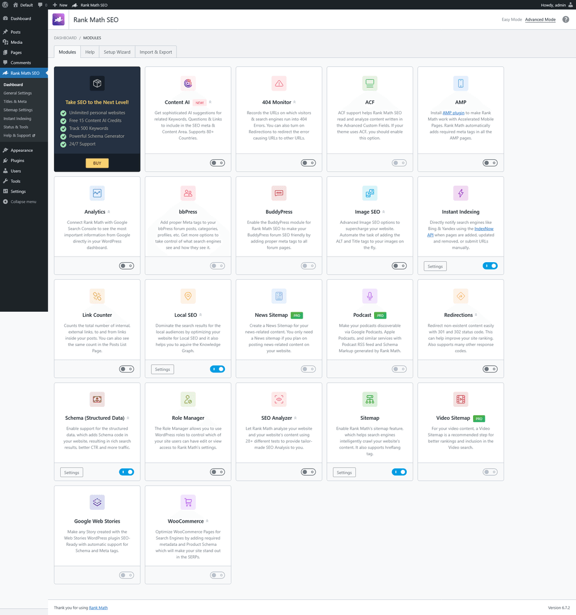Click the Role Manager user icon
Image resolution: width=576 pixels, height=615 pixels.
188,399
